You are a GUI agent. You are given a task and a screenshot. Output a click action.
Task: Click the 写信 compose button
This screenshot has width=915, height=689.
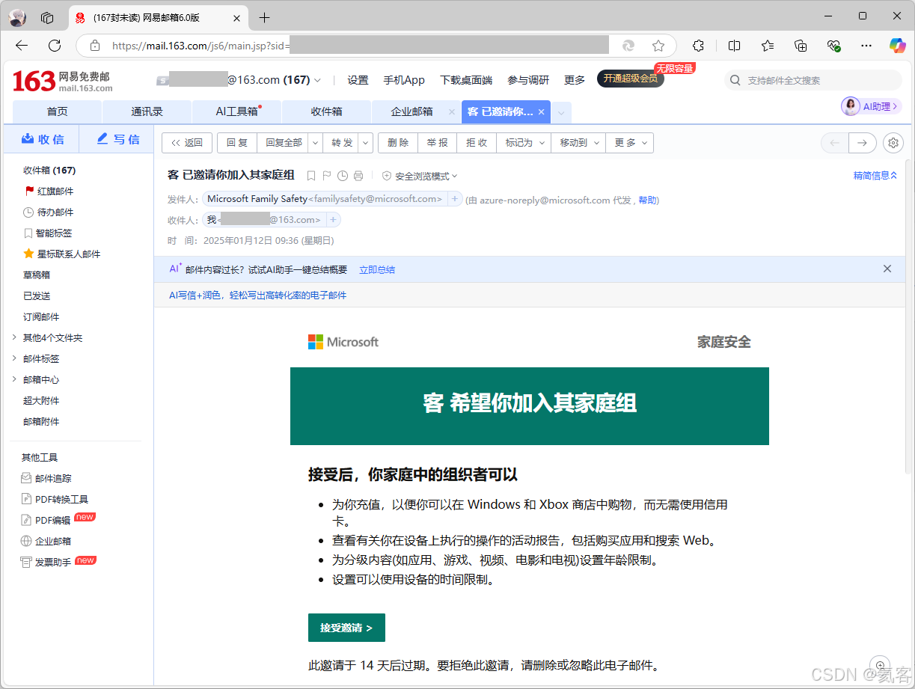(x=116, y=139)
